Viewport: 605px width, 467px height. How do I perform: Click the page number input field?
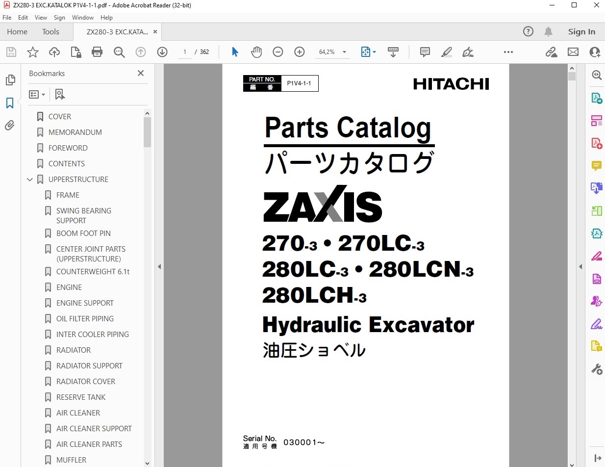(185, 52)
